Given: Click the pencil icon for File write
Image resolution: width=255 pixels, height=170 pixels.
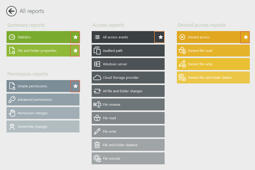Looking at the screenshot, I should click(x=97, y=132).
